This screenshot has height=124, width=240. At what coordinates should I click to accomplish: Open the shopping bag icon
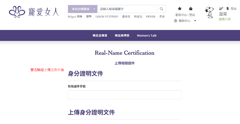(191, 9)
